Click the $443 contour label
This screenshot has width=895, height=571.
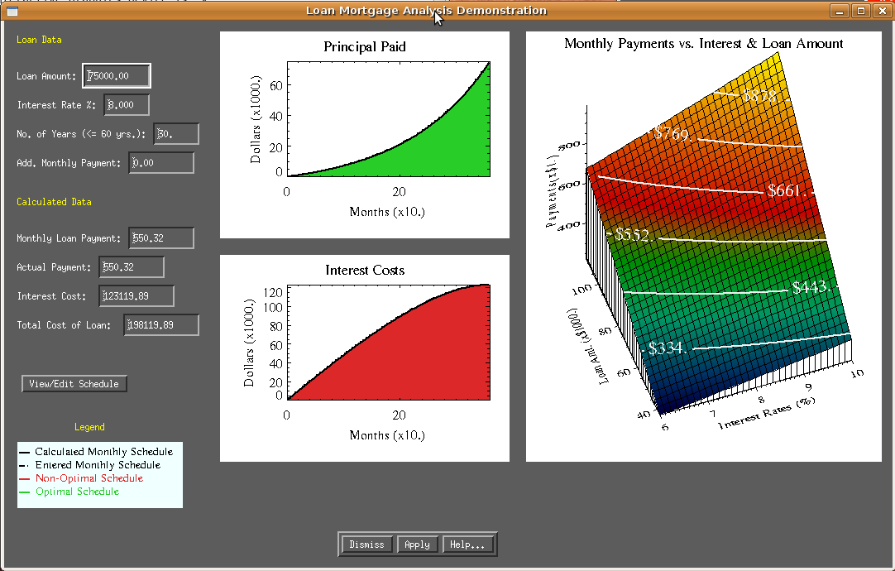(811, 286)
